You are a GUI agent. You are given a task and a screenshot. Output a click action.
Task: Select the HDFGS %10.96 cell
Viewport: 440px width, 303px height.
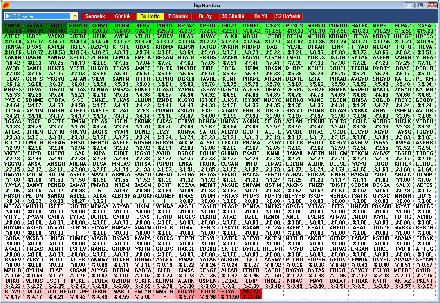424,39
